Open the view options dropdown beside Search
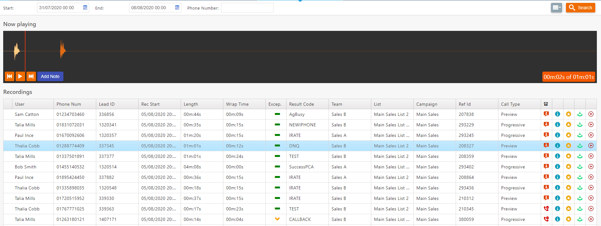 tap(556, 8)
